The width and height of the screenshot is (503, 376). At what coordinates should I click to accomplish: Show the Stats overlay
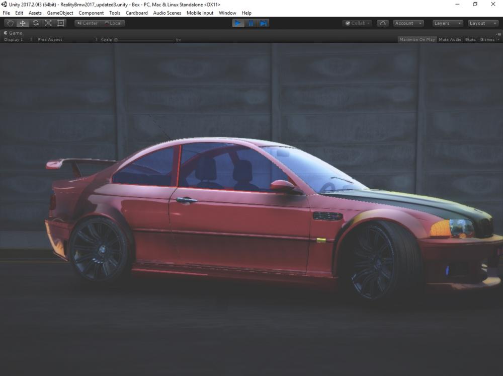click(470, 39)
